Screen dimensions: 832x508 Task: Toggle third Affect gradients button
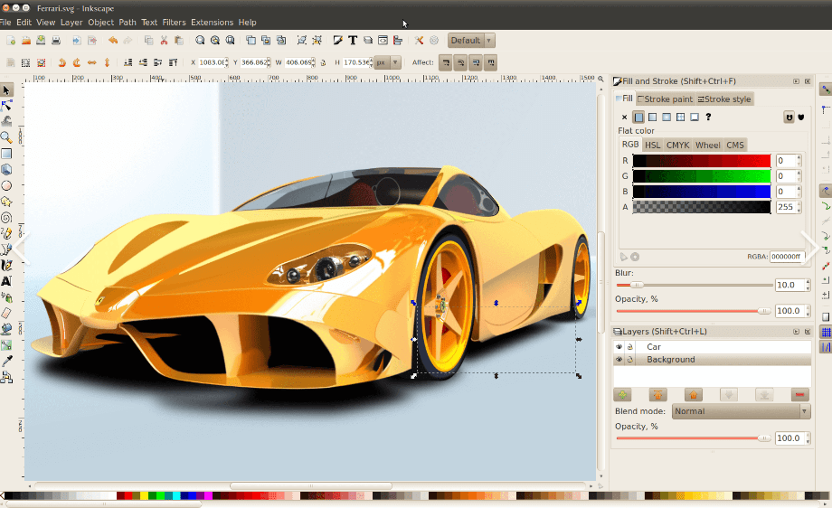click(x=476, y=62)
